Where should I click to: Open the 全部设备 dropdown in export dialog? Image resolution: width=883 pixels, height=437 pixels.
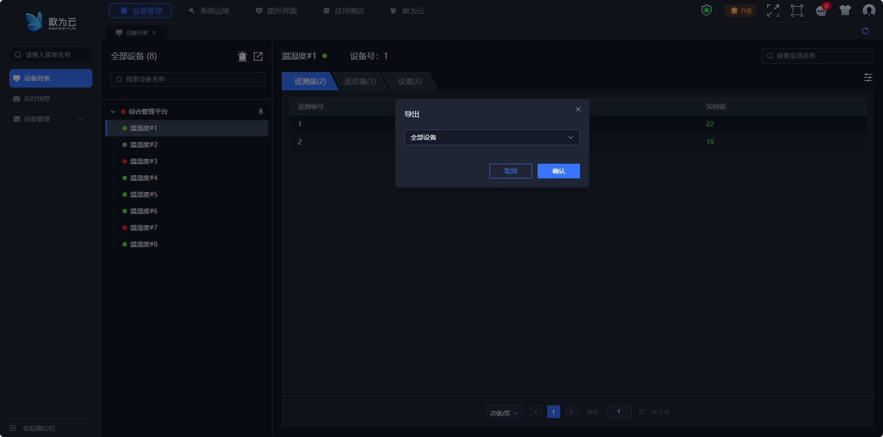click(x=492, y=137)
